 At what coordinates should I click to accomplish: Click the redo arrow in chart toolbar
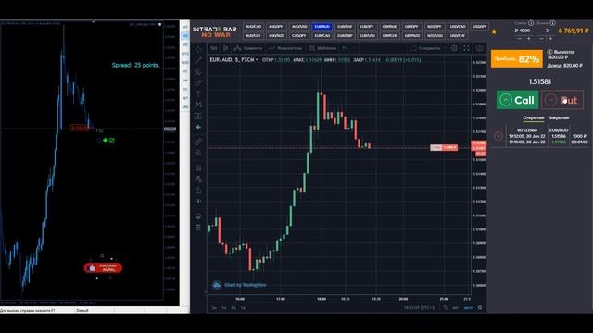(x=354, y=48)
